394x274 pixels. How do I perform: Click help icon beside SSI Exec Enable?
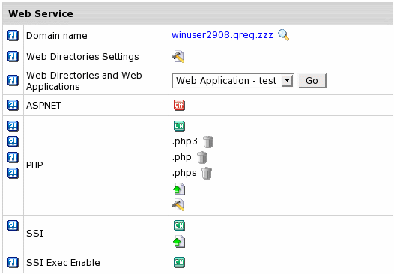coord(13,262)
